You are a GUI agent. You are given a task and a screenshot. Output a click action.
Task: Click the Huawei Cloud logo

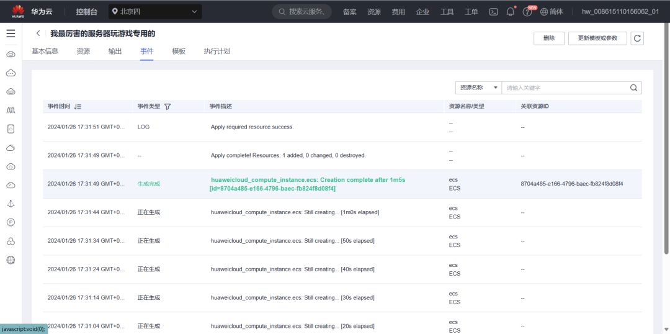[18, 11]
